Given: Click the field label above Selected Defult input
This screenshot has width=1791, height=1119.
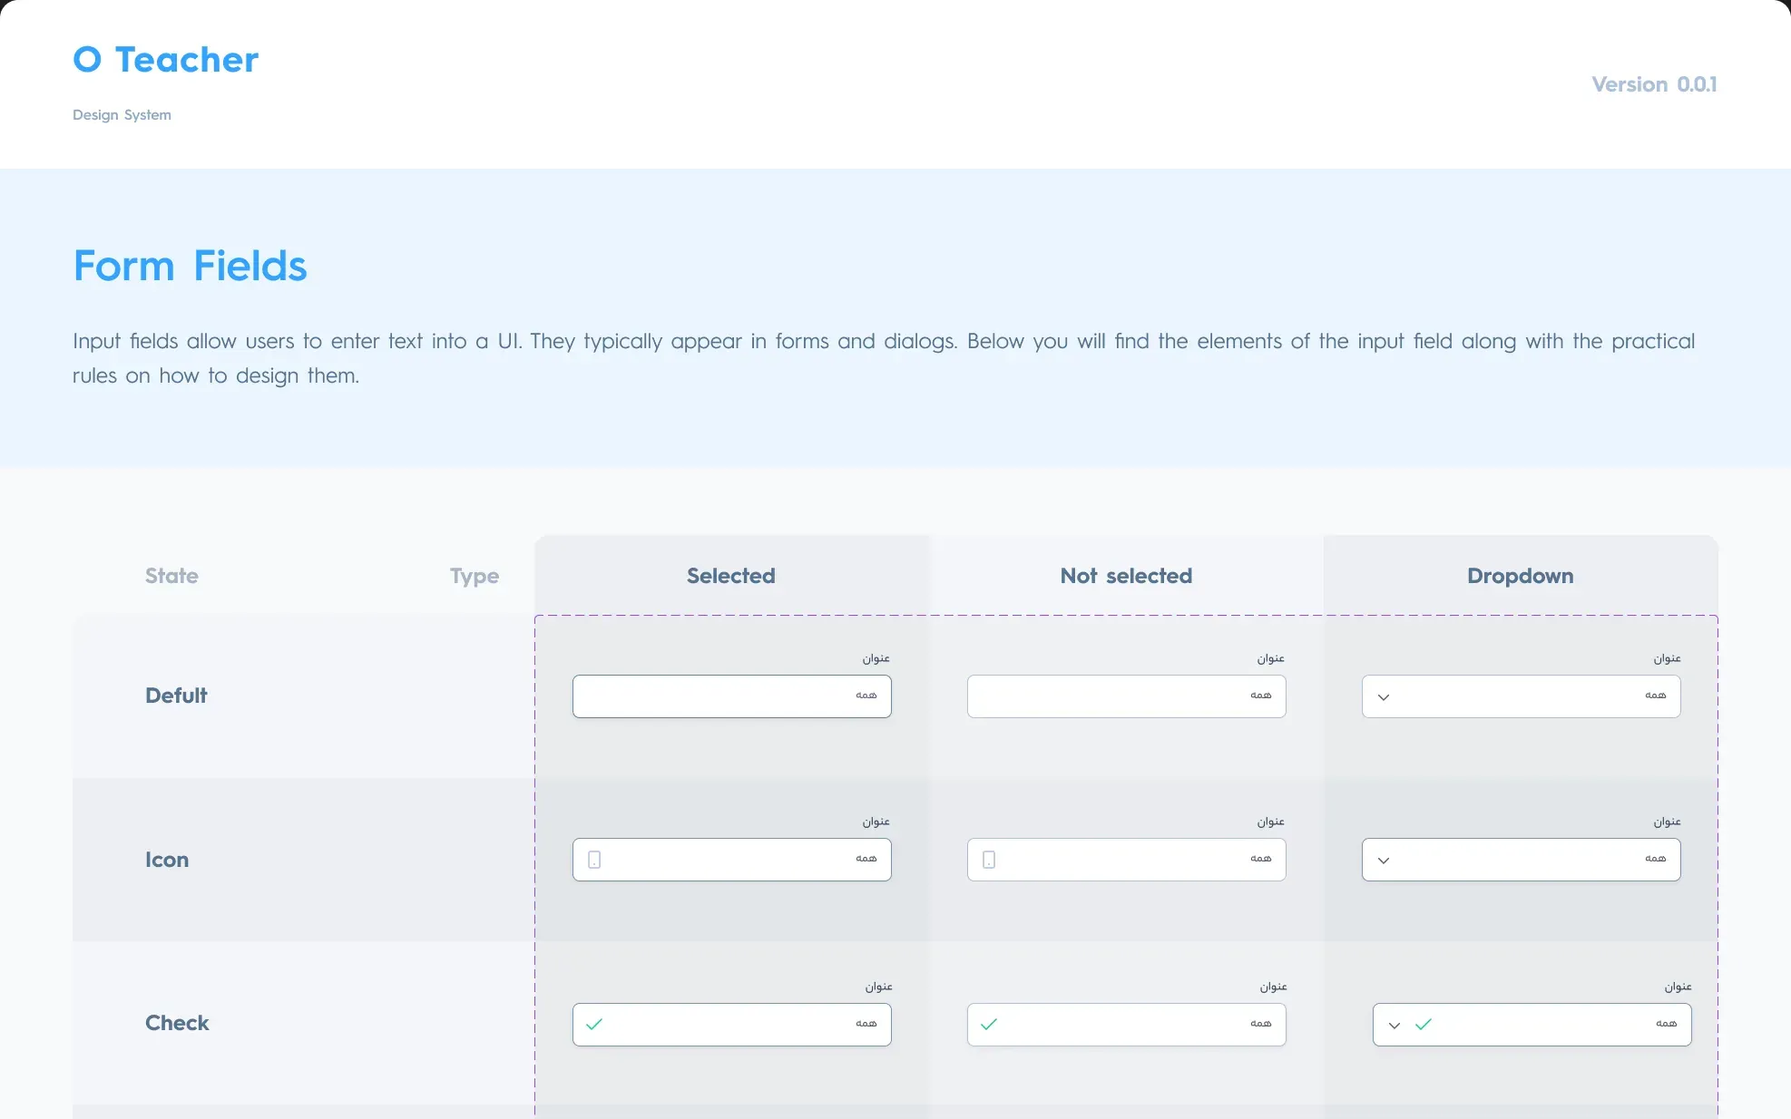Looking at the screenshot, I should tap(876, 658).
